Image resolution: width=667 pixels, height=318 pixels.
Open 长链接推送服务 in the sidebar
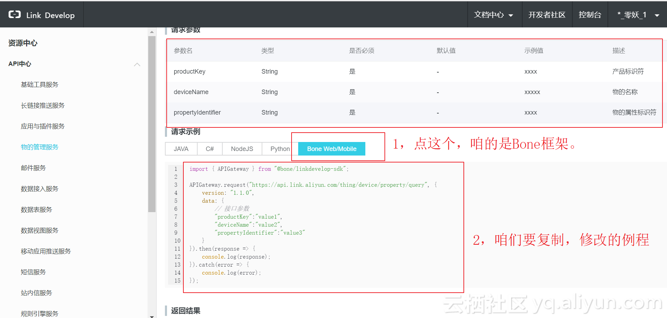pos(43,106)
